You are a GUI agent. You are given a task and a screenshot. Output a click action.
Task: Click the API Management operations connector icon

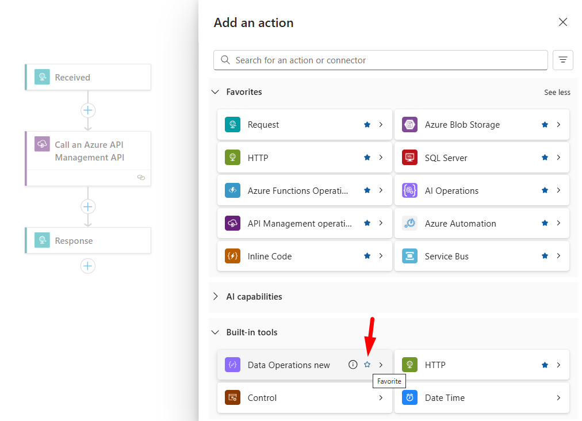pyautogui.click(x=232, y=223)
